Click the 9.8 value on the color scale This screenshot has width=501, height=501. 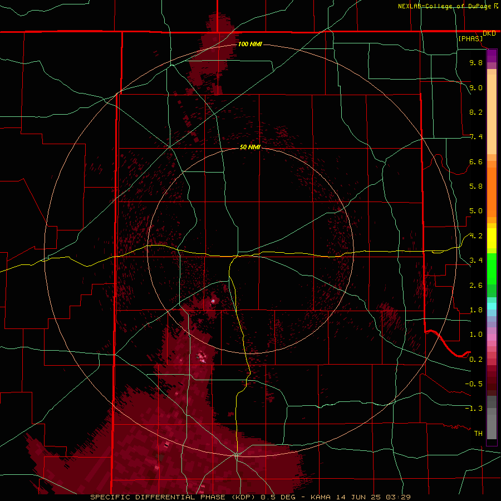pos(476,62)
